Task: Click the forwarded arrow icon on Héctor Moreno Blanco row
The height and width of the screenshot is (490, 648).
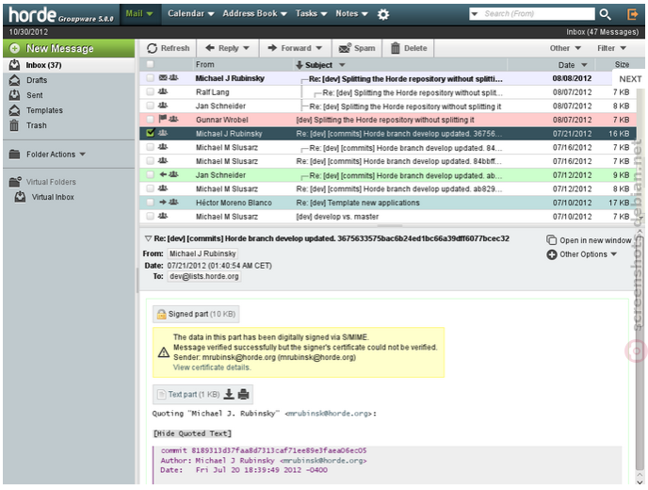Action: click(x=163, y=203)
